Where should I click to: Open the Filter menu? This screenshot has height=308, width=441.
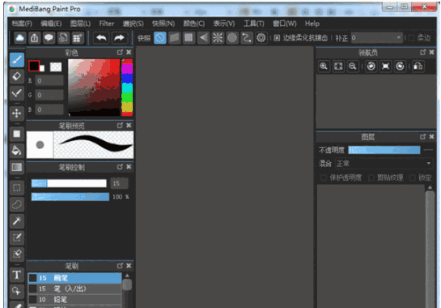point(107,24)
